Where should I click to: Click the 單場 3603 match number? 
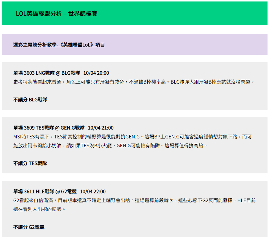[x=24, y=73]
